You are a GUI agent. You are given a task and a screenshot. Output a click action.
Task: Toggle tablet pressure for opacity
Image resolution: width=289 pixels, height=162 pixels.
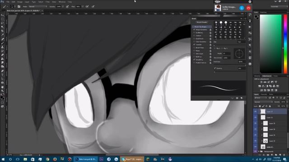tap(67, 6)
